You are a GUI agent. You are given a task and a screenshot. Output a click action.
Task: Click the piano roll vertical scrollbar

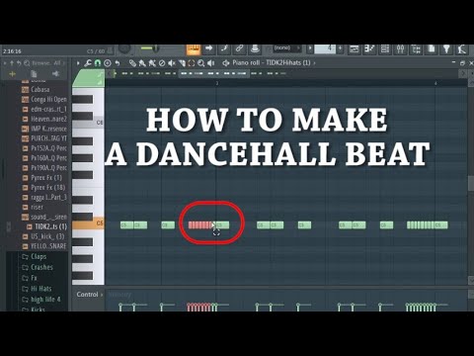(471, 183)
